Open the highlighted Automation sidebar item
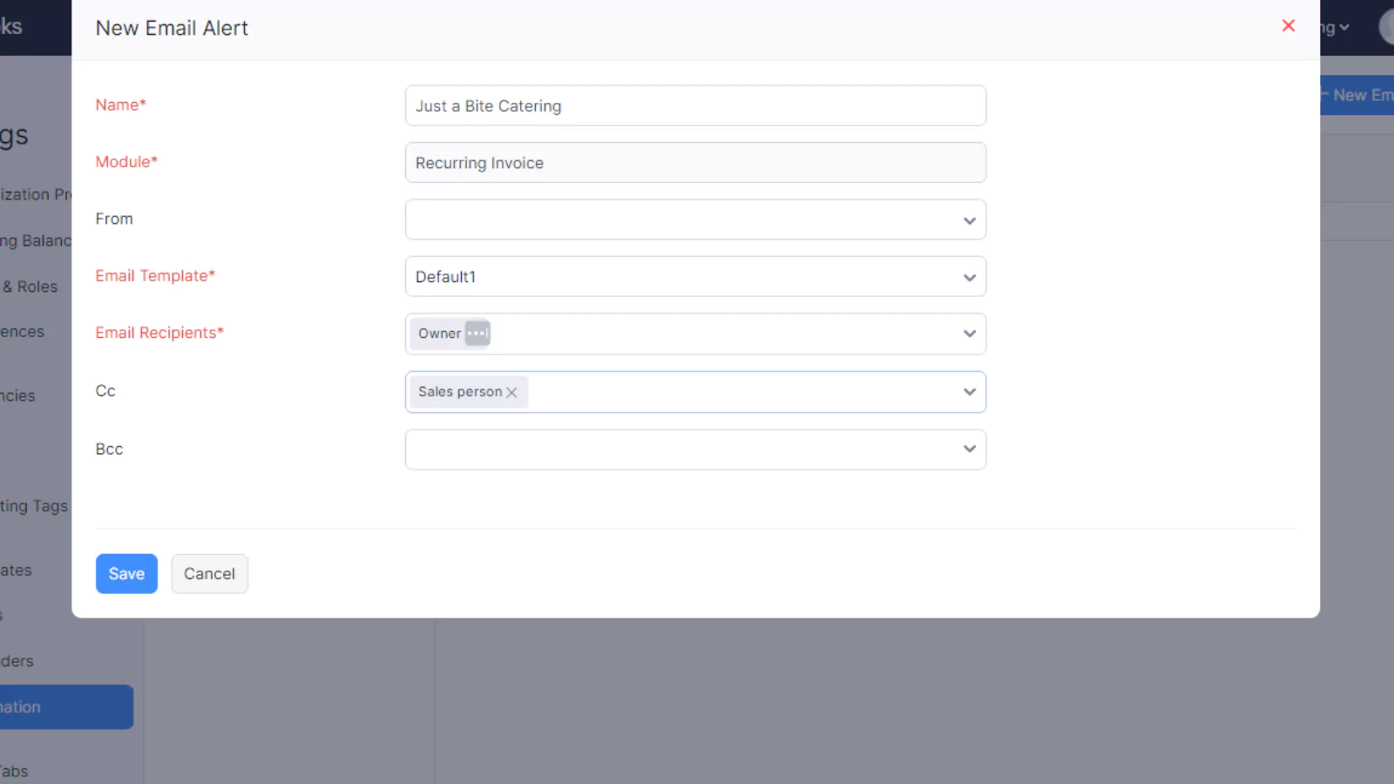The image size is (1394, 784). click(x=66, y=707)
